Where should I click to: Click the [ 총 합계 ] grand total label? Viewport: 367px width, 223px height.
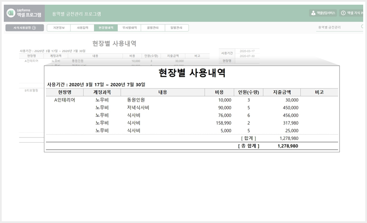249,146
